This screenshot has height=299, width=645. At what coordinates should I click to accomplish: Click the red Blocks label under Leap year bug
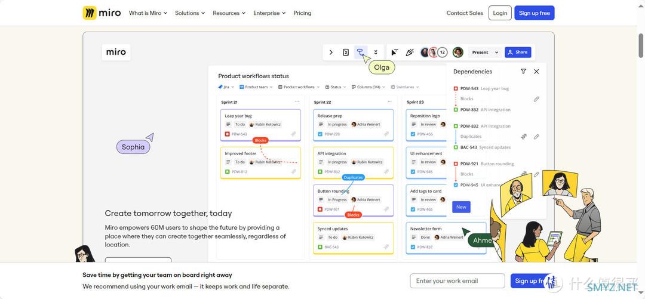(x=261, y=140)
